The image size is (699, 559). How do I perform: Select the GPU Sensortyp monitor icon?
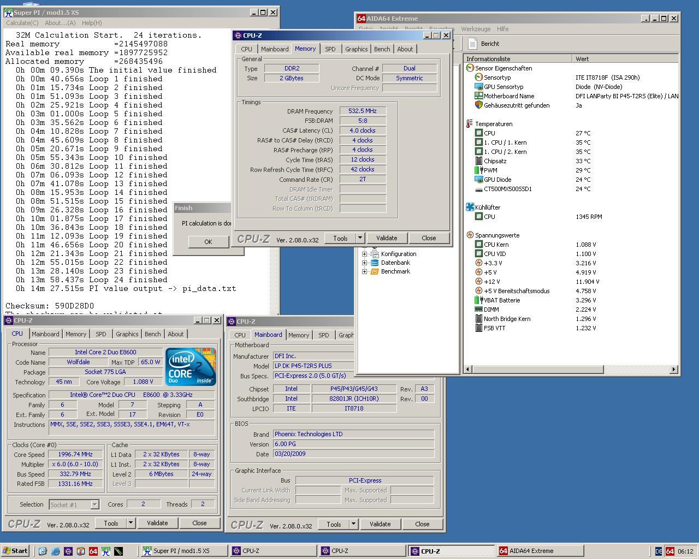(478, 87)
